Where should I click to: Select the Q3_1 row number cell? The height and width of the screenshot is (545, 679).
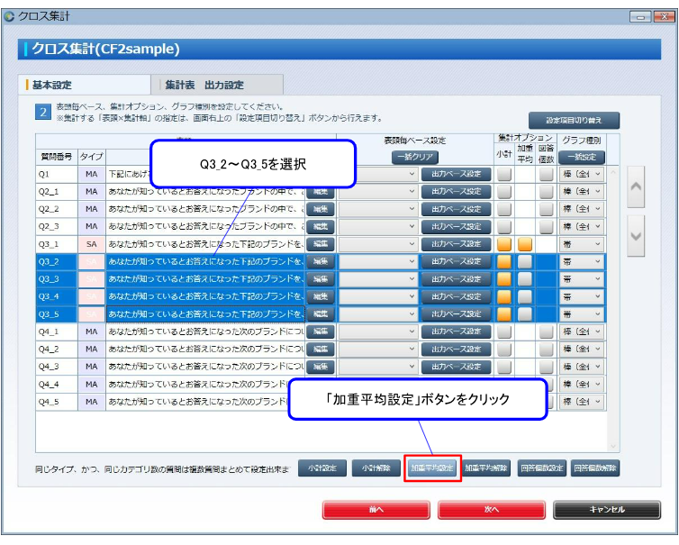click(57, 244)
